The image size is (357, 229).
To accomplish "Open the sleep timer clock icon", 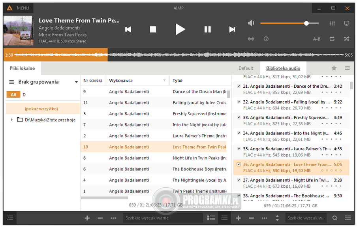I will coord(266,39).
